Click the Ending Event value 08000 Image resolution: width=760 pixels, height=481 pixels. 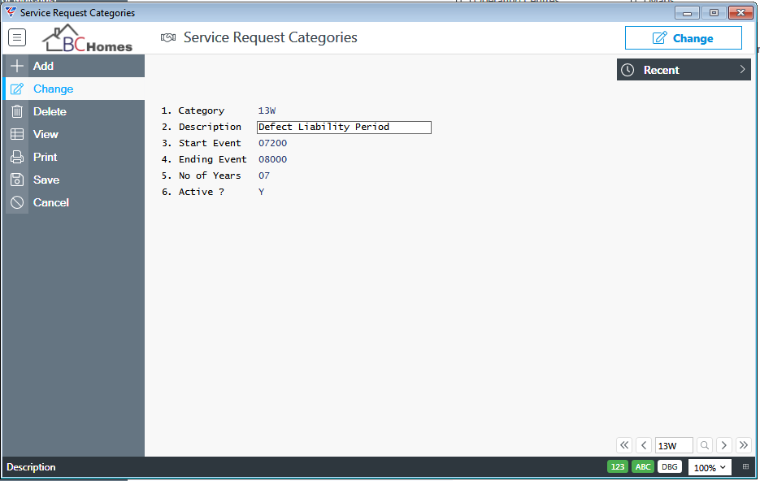pos(273,159)
